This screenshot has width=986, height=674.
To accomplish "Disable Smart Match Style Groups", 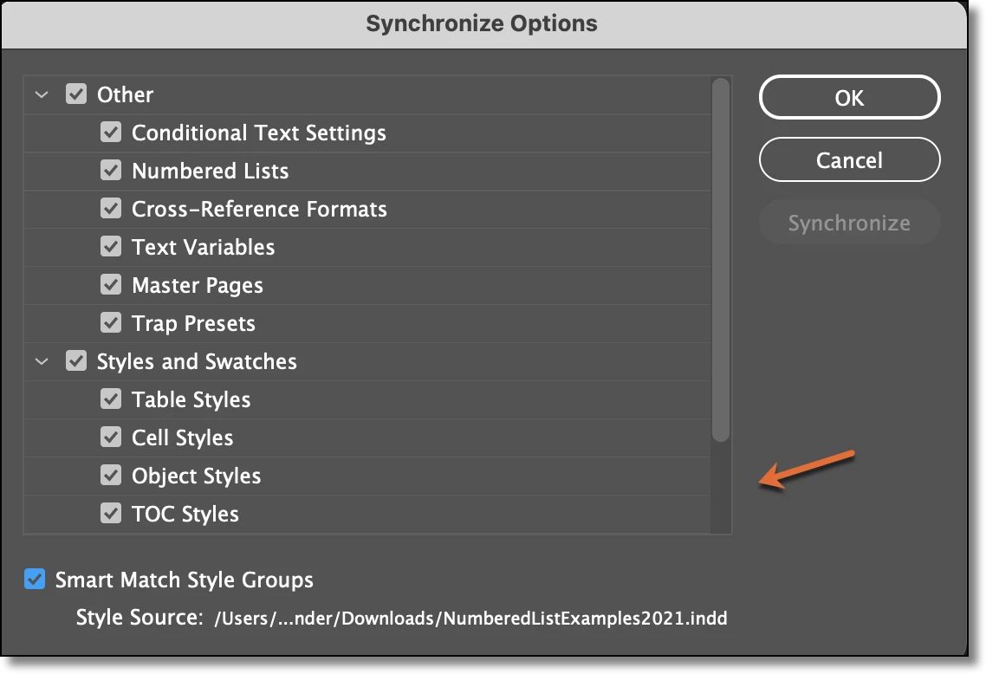I will coord(35,579).
